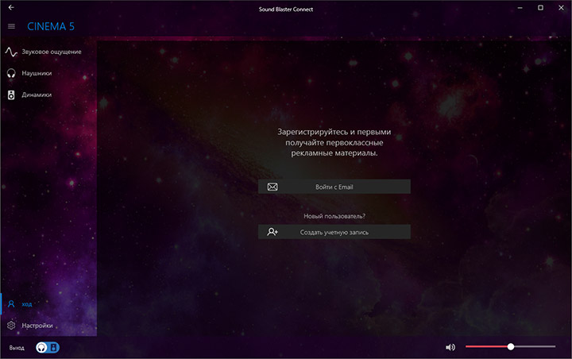Minimize the Sound Blaster Connect window
572x359 pixels.
click(x=520, y=8)
